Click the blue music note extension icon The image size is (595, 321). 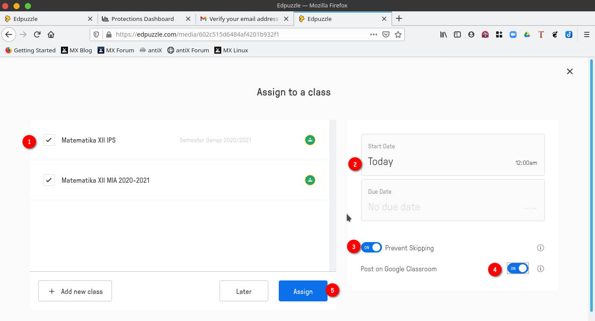coord(569,34)
